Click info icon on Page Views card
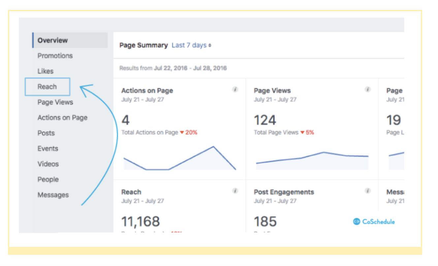The height and width of the screenshot is (266, 438). 368,89
